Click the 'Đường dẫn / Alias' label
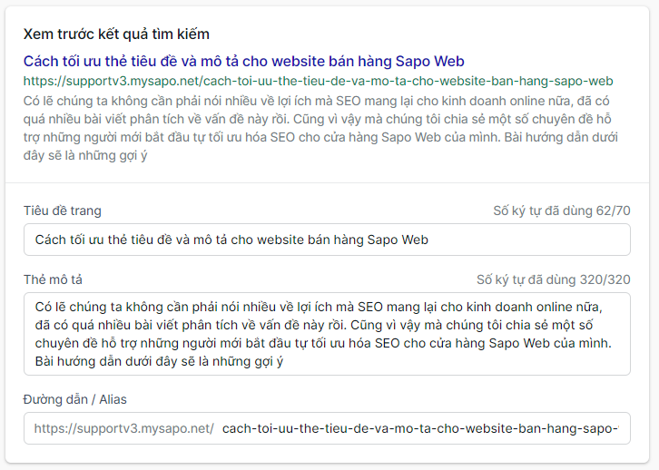Viewport: 659px width, 470px height. point(74,399)
